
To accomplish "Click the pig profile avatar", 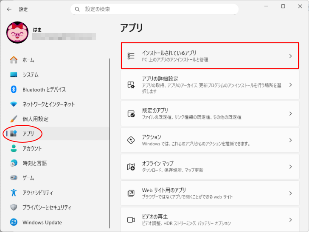I will click(17, 33).
